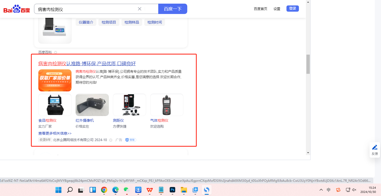Open the blue plus-window app on taskbar
381x196 pixels.
pyautogui.click(x=195, y=190)
